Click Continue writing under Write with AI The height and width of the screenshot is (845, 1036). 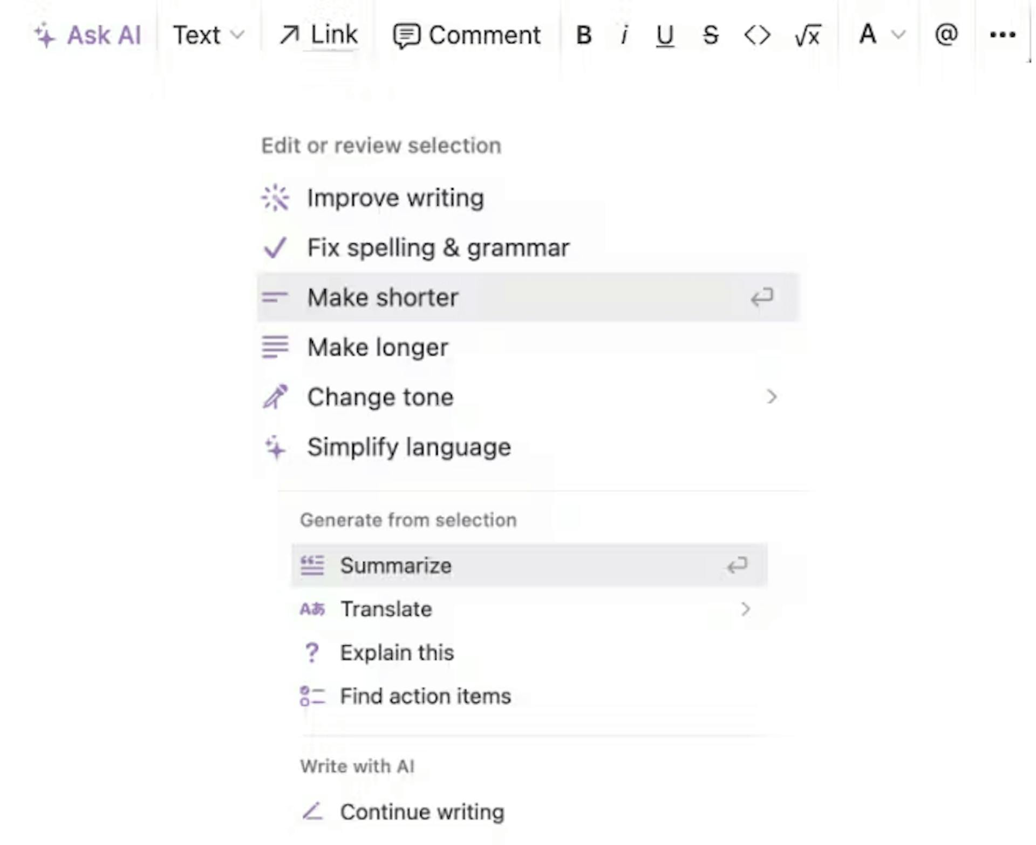point(421,812)
